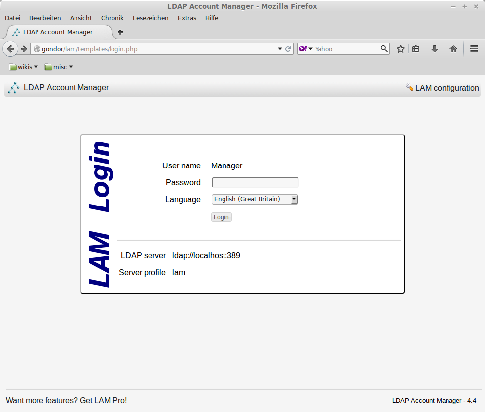This screenshot has height=412, width=485.
Task: Click the search magnifier icon
Action: (384, 49)
